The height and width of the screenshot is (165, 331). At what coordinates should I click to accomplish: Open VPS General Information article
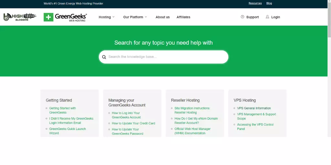(254, 108)
